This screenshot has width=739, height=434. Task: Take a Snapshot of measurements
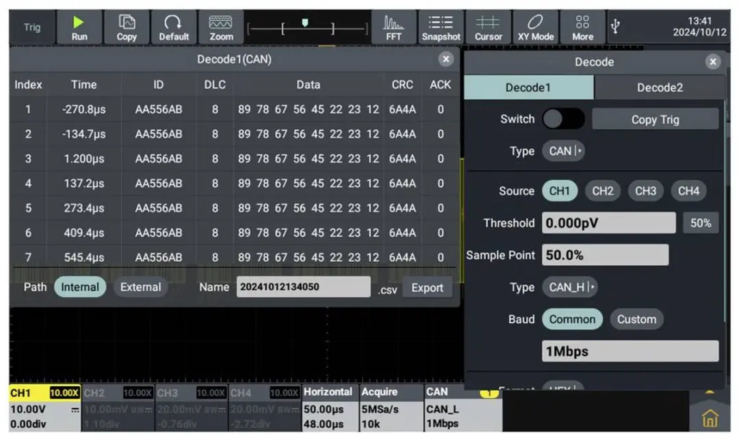pyautogui.click(x=441, y=27)
